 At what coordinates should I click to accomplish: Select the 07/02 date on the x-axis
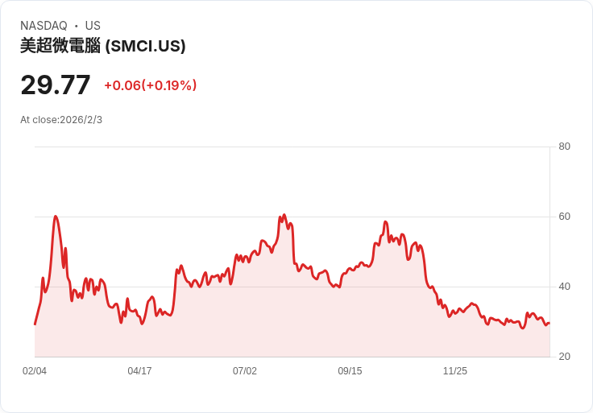(245, 371)
